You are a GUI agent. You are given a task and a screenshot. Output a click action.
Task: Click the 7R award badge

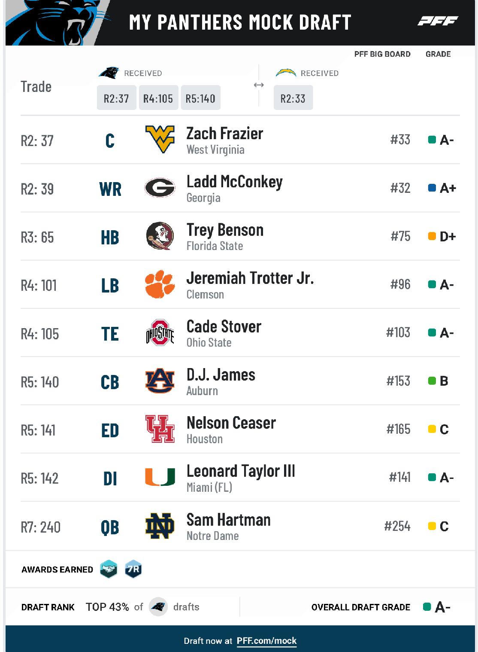point(133,569)
